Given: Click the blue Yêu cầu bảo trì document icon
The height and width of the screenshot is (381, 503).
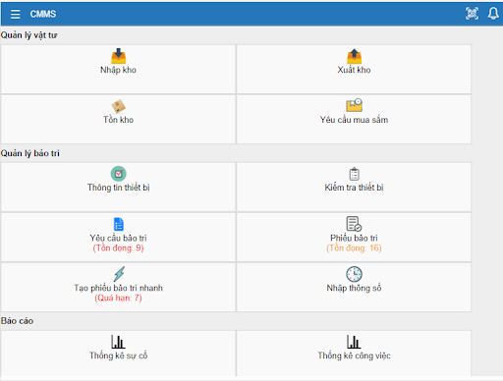Looking at the screenshot, I should tap(119, 224).
